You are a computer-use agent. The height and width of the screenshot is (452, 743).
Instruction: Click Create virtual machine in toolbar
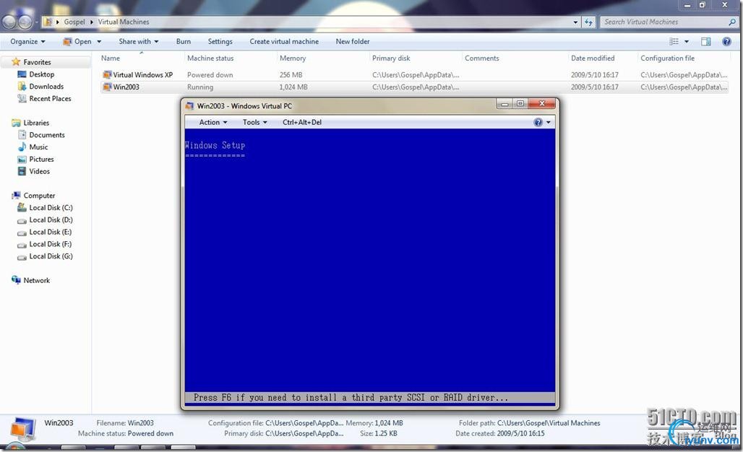[284, 42]
